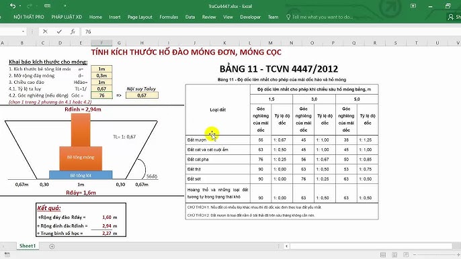Viewport: 461px width, 259px height.
Task: Open Customize Quick Access Toolbar dropdown
Action: (x=65, y=6)
